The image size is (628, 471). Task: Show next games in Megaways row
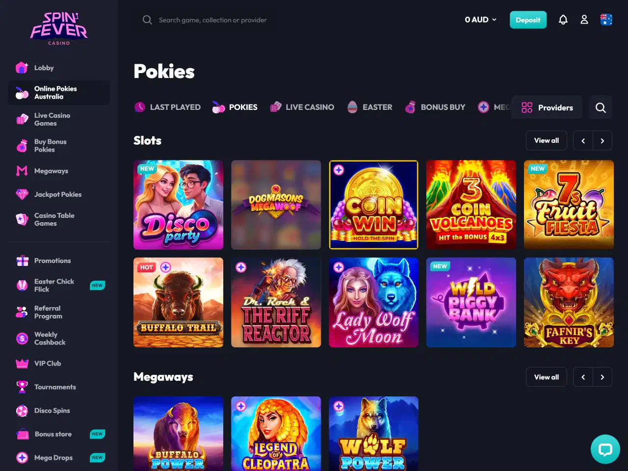click(602, 377)
